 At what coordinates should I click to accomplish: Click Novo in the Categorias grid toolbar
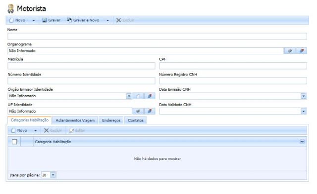19,130
